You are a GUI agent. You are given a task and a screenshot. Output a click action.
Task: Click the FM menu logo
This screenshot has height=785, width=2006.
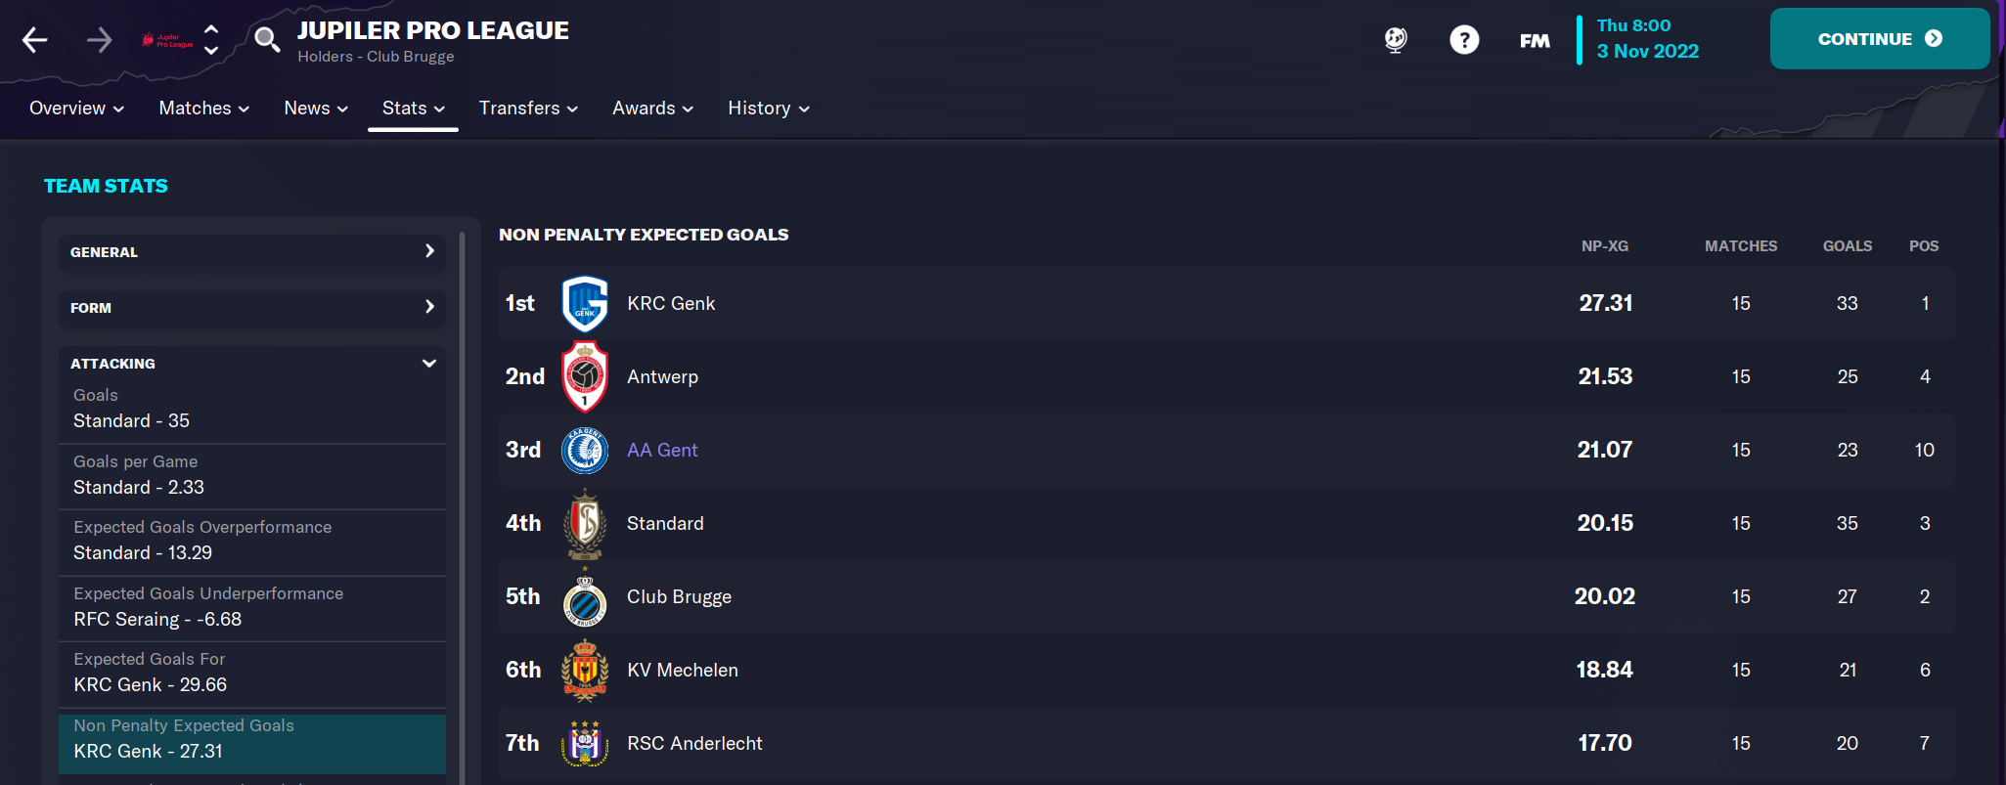coord(1534,40)
